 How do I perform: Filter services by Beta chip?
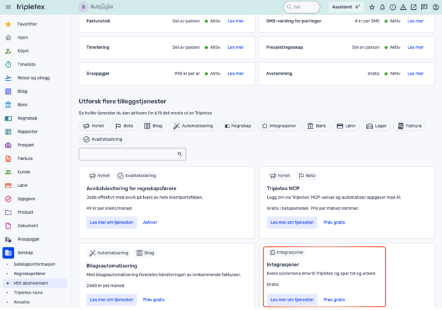pyautogui.click(x=124, y=126)
